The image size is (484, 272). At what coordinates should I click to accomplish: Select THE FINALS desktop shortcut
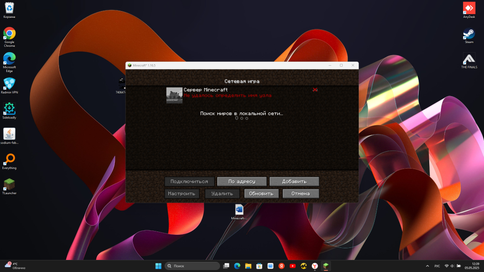coord(469,60)
